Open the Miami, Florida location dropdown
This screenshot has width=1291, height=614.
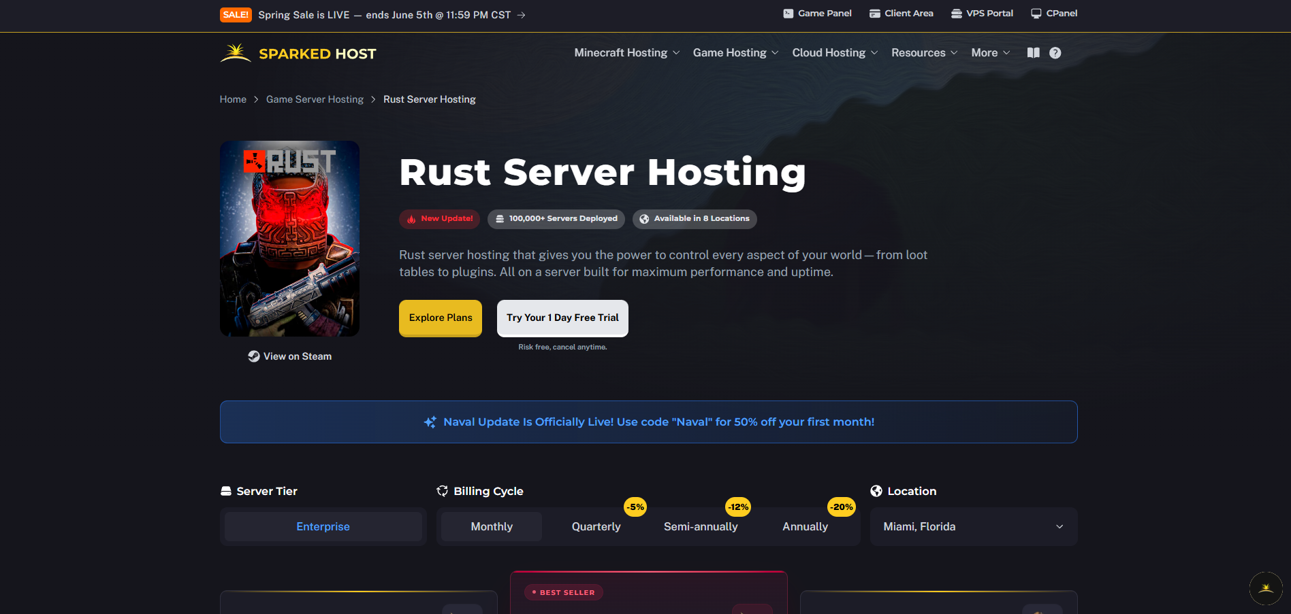tap(974, 527)
